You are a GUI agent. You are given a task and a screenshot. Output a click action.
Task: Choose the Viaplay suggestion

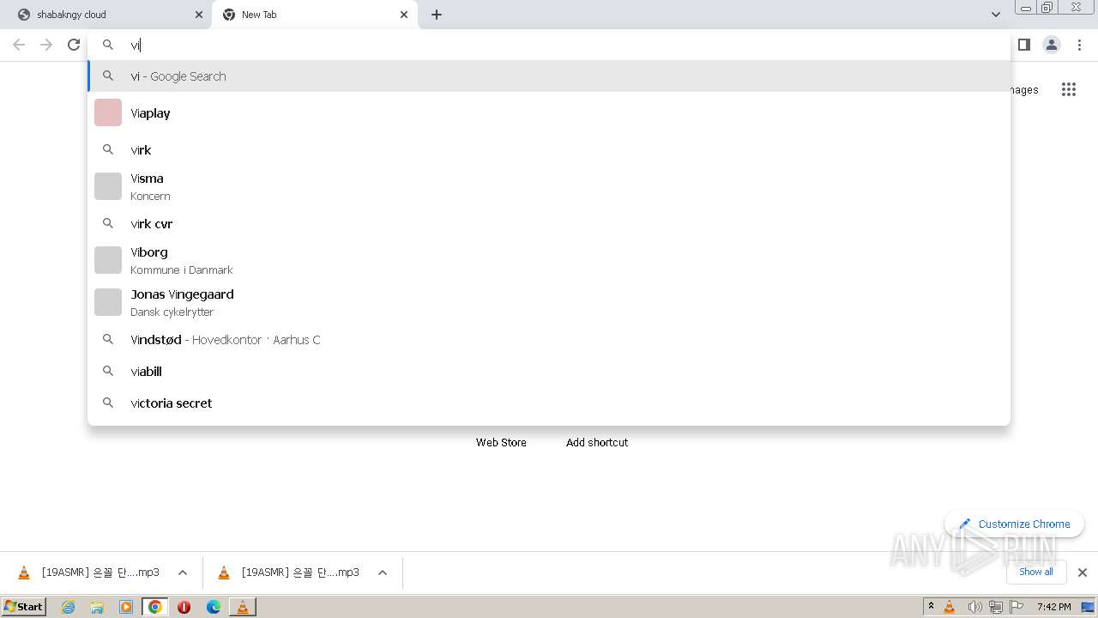549,112
